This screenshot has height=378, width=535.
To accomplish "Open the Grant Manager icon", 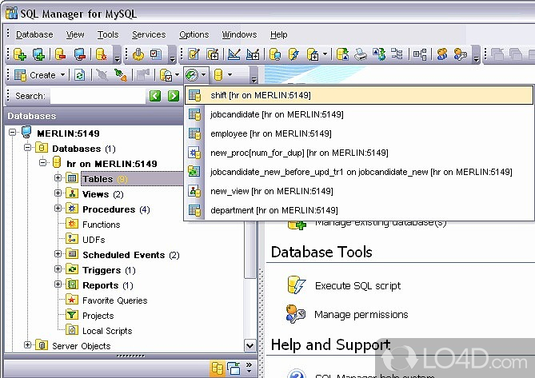I will pyautogui.click(x=461, y=54).
